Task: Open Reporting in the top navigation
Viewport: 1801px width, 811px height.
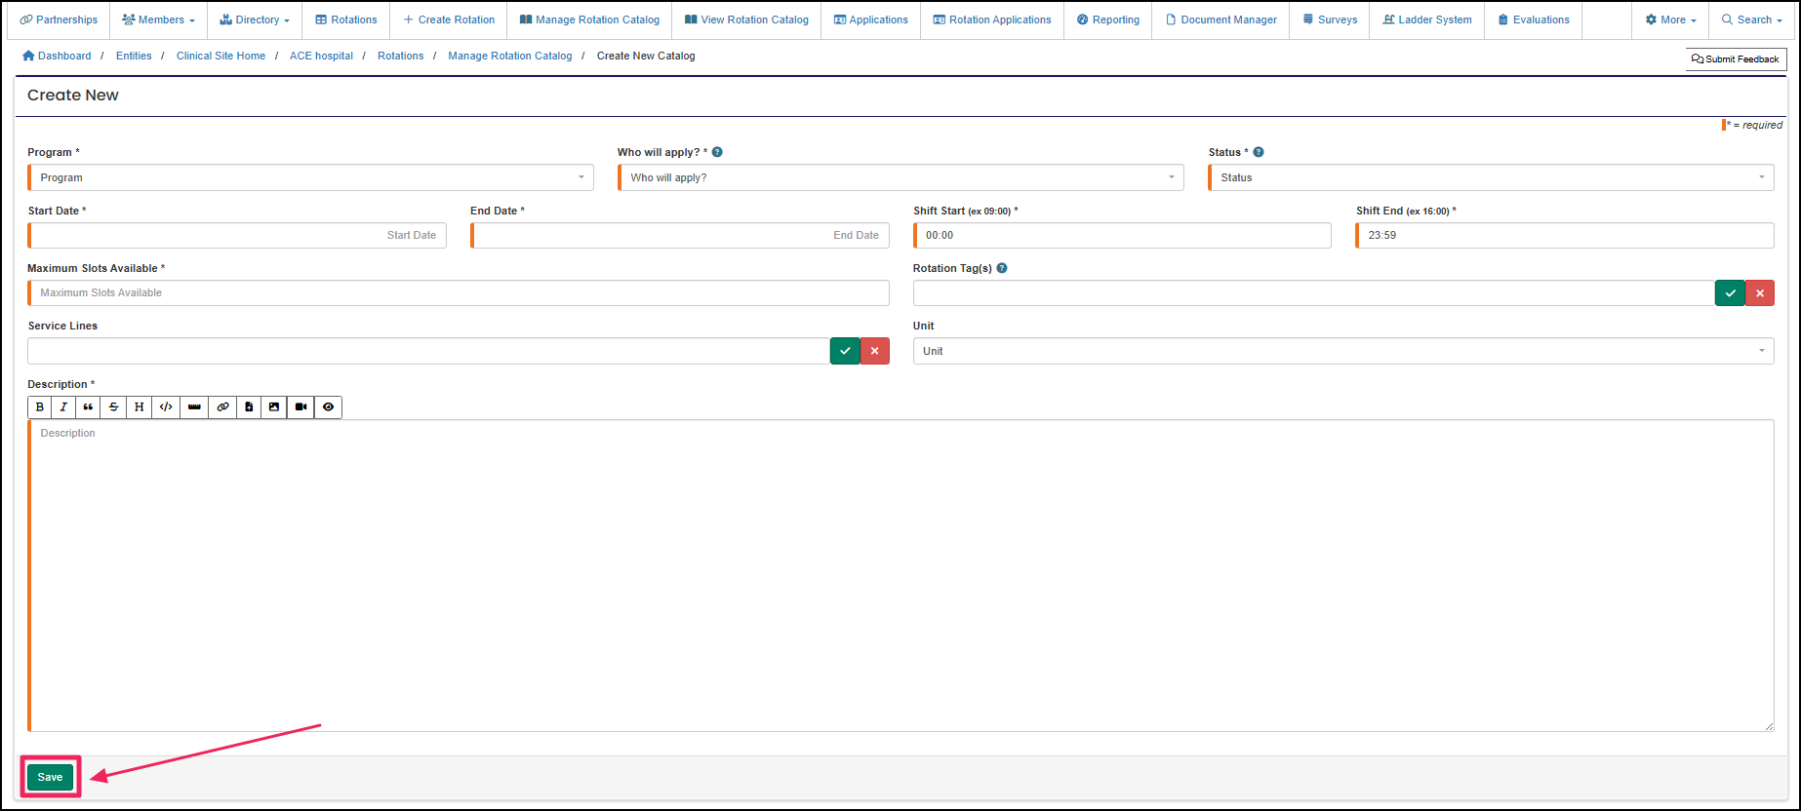Action: point(1108,19)
